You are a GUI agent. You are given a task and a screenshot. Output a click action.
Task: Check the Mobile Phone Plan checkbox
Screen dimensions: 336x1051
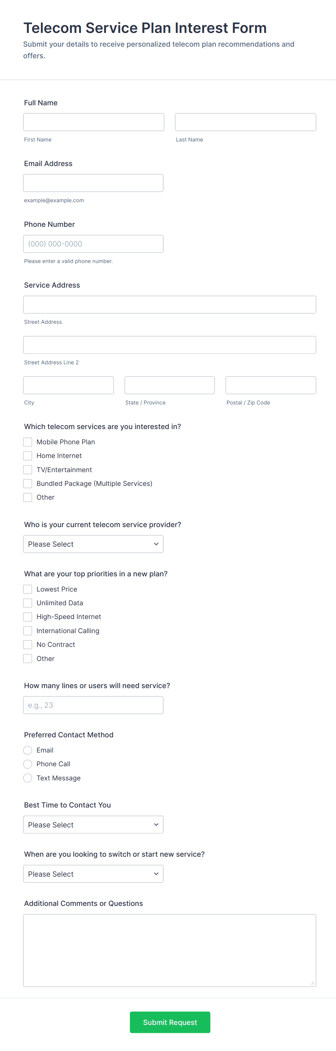tap(28, 442)
